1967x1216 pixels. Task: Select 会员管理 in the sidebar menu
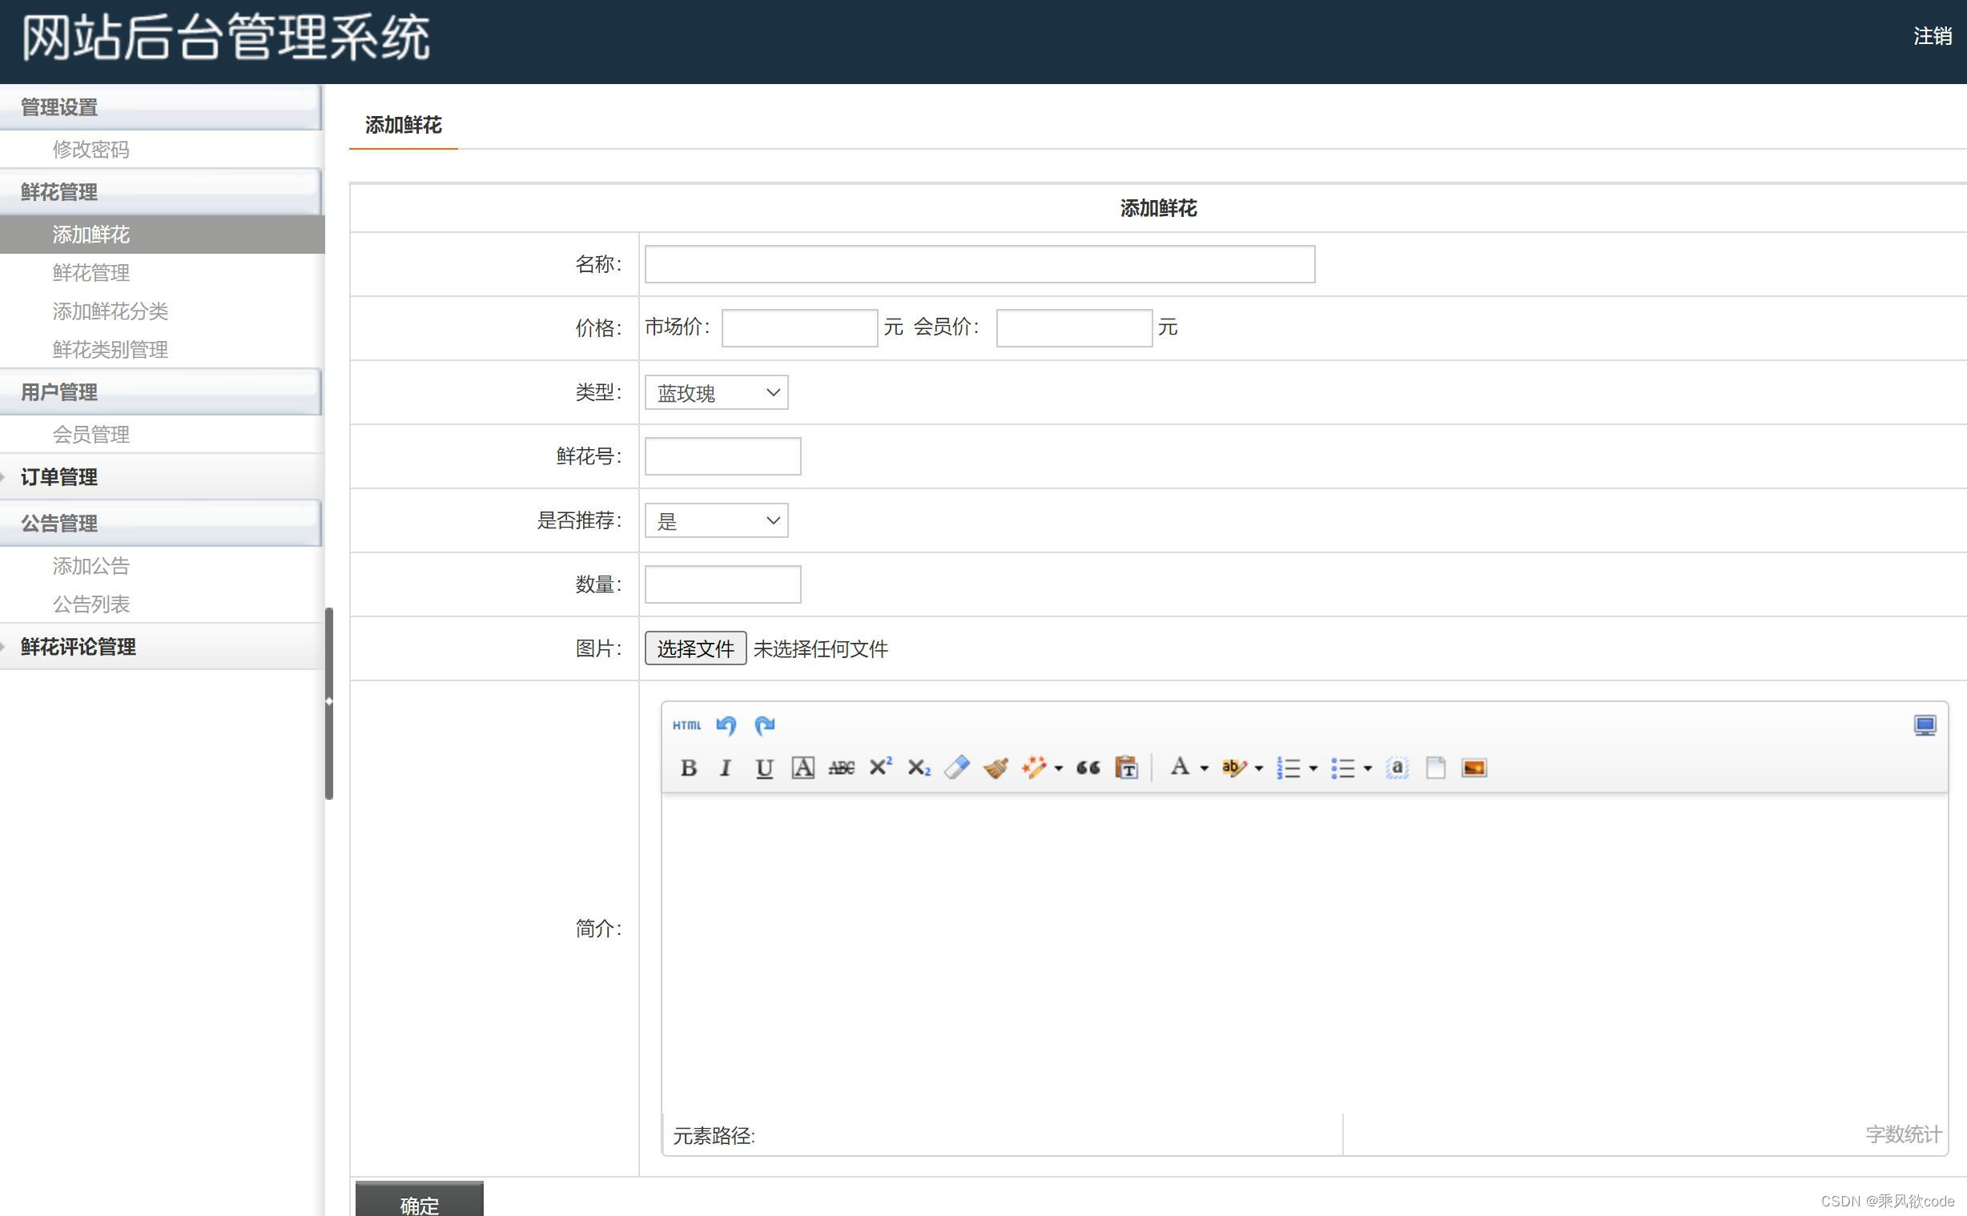(91, 434)
